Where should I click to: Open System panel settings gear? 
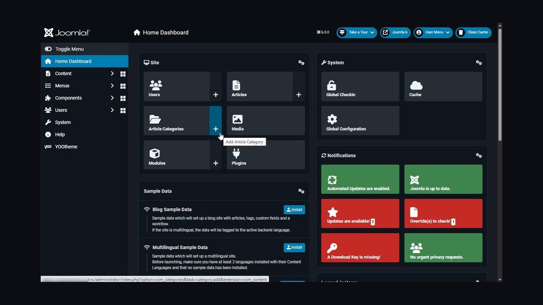[479, 63]
